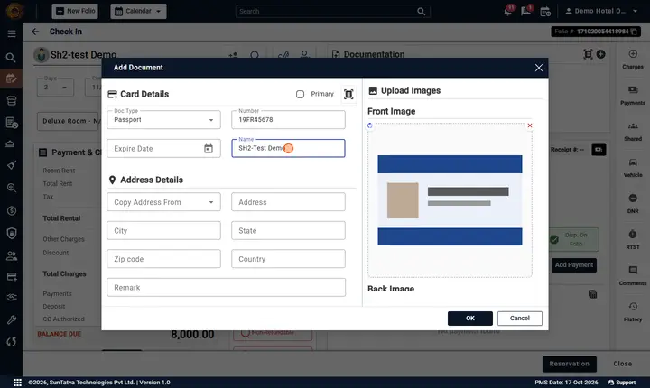Image resolution: width=650 pixels, height=388 pixels.
Task: Open History in the right panel
Action: 633,312
